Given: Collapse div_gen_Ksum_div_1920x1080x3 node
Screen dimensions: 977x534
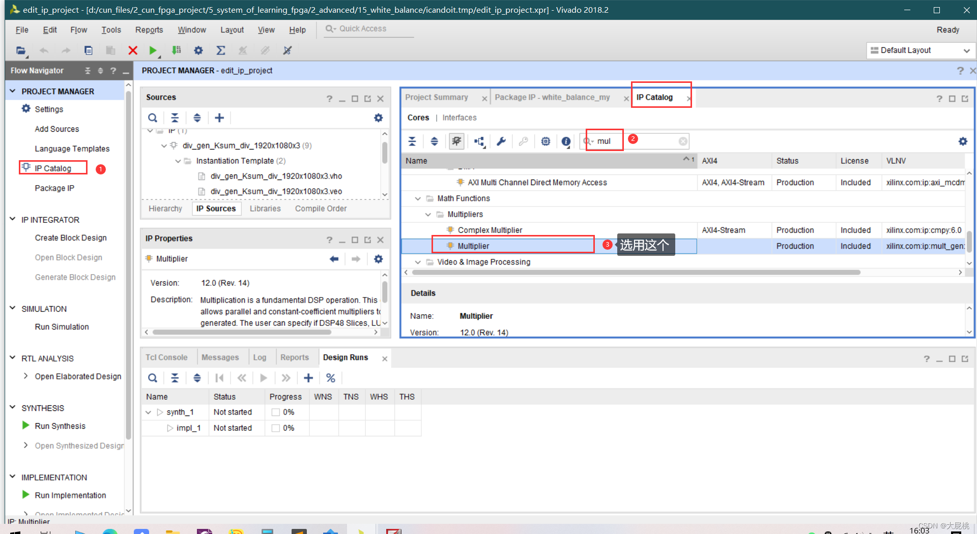Looking at the screenshot, I should point(164,145).
